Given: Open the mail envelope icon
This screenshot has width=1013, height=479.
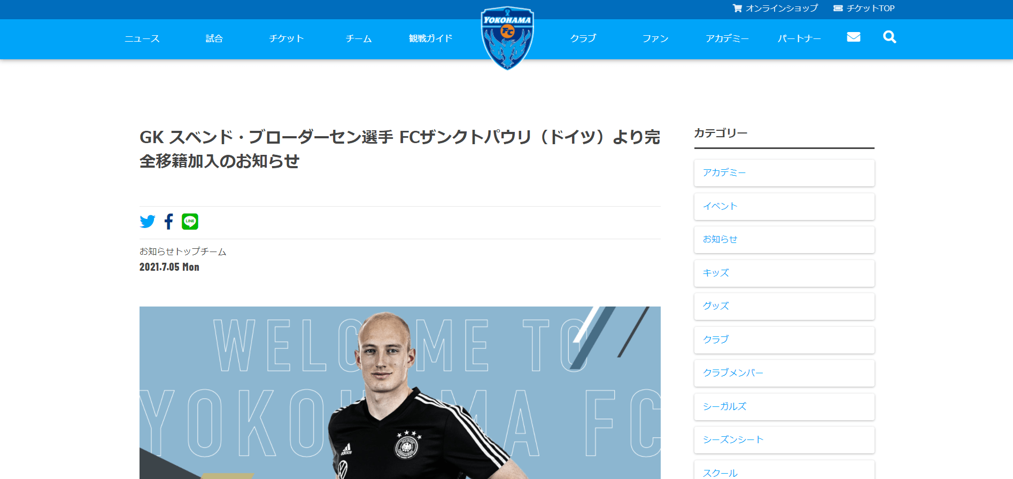Looking at the screenshot, I should click(854, 37).
